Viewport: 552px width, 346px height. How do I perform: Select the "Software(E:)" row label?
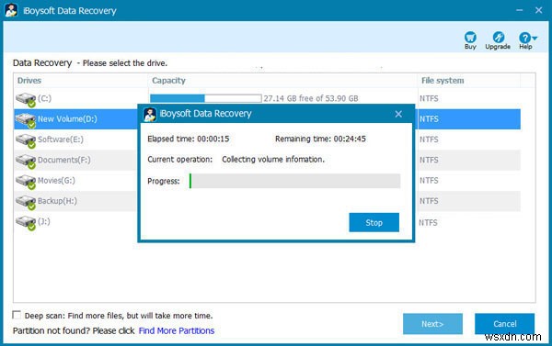[x=61, y=140]
